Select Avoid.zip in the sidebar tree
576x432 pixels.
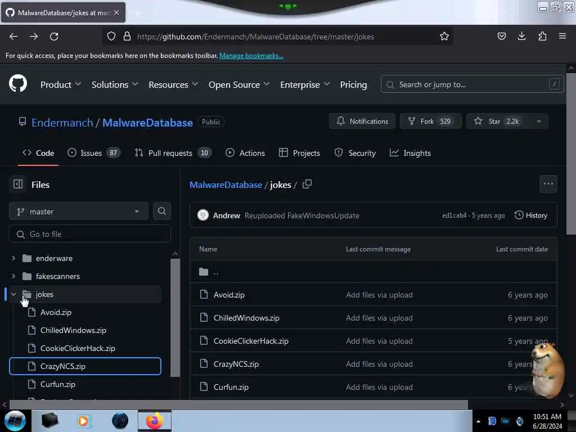pos(85,312)
